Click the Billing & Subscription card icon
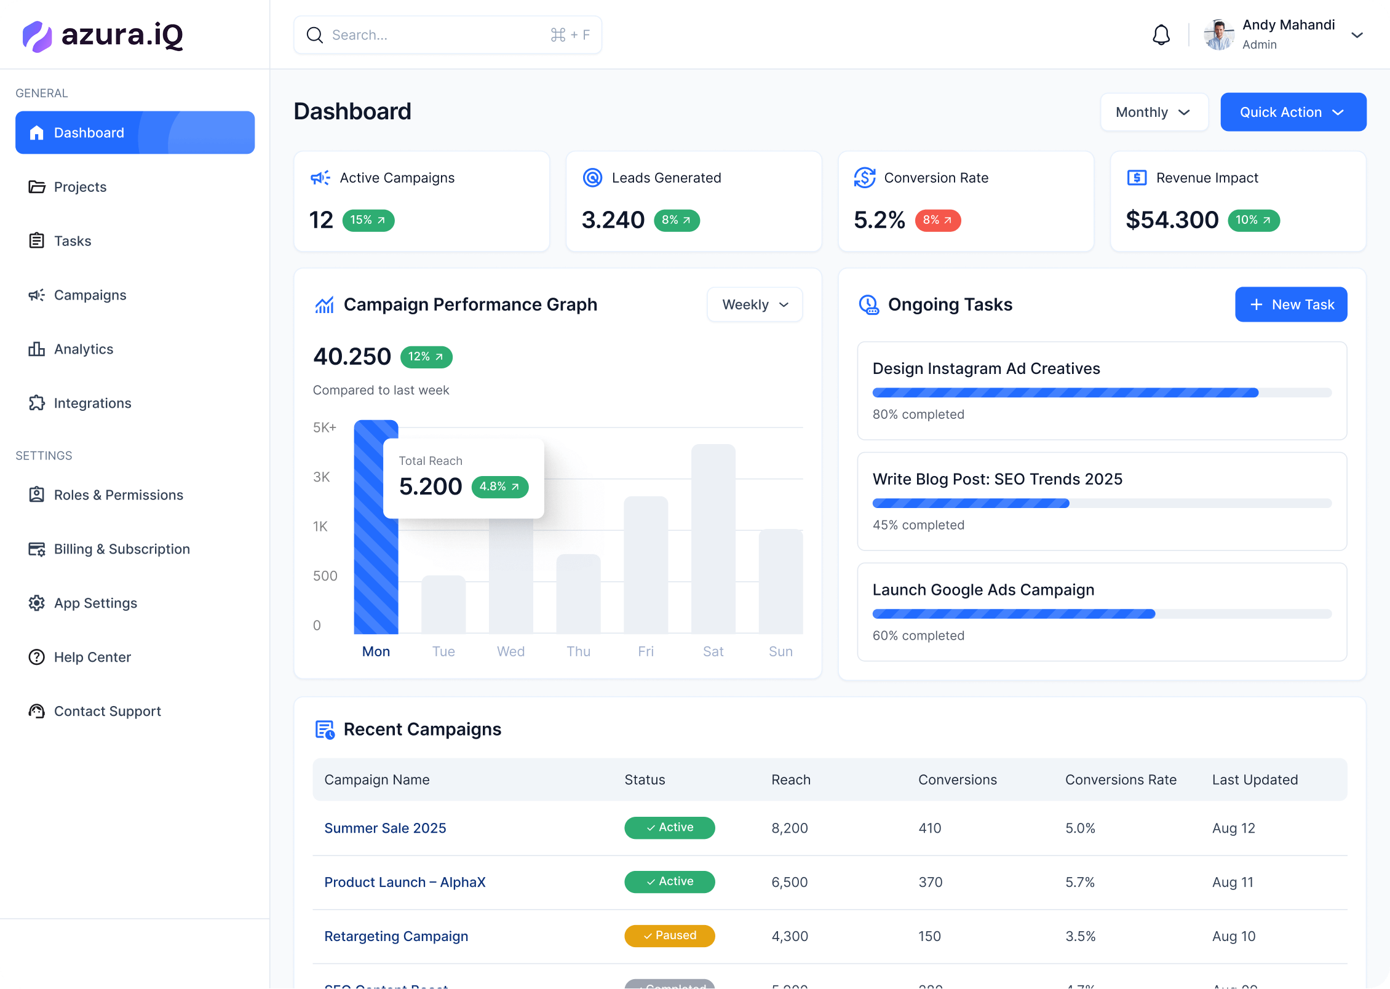Image resolution: width=1390 pixels, height=989 pixels. pos(36,549)
